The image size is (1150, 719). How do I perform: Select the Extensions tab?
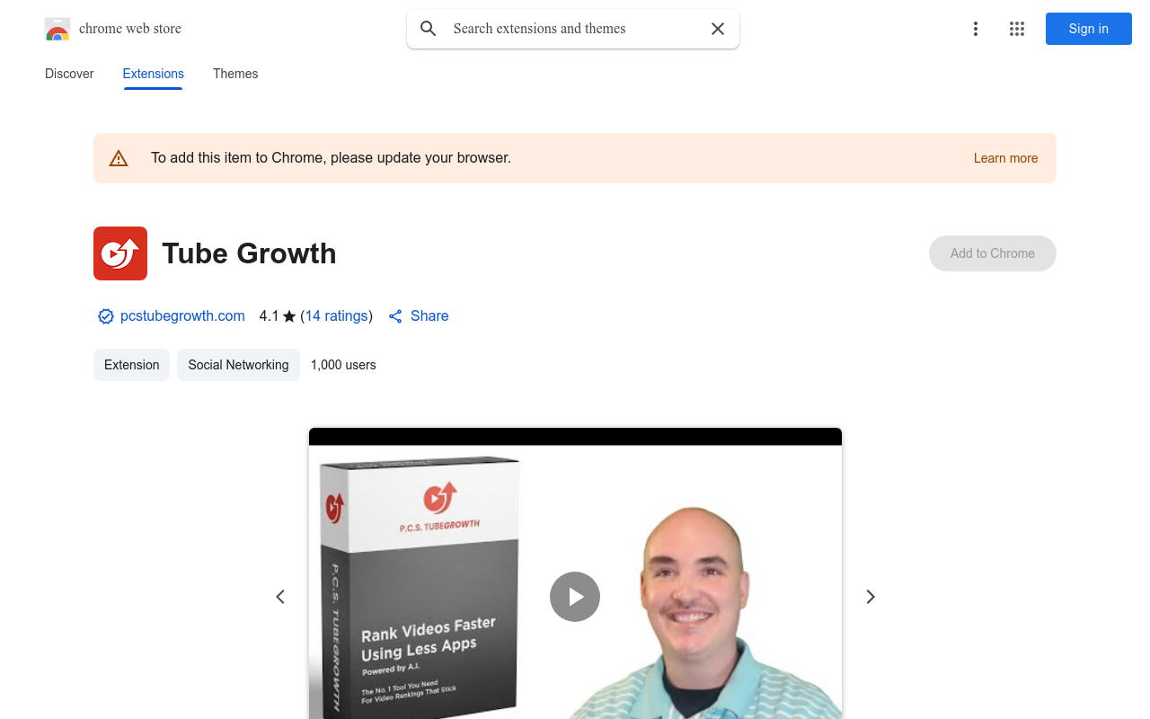click(154, 74)
